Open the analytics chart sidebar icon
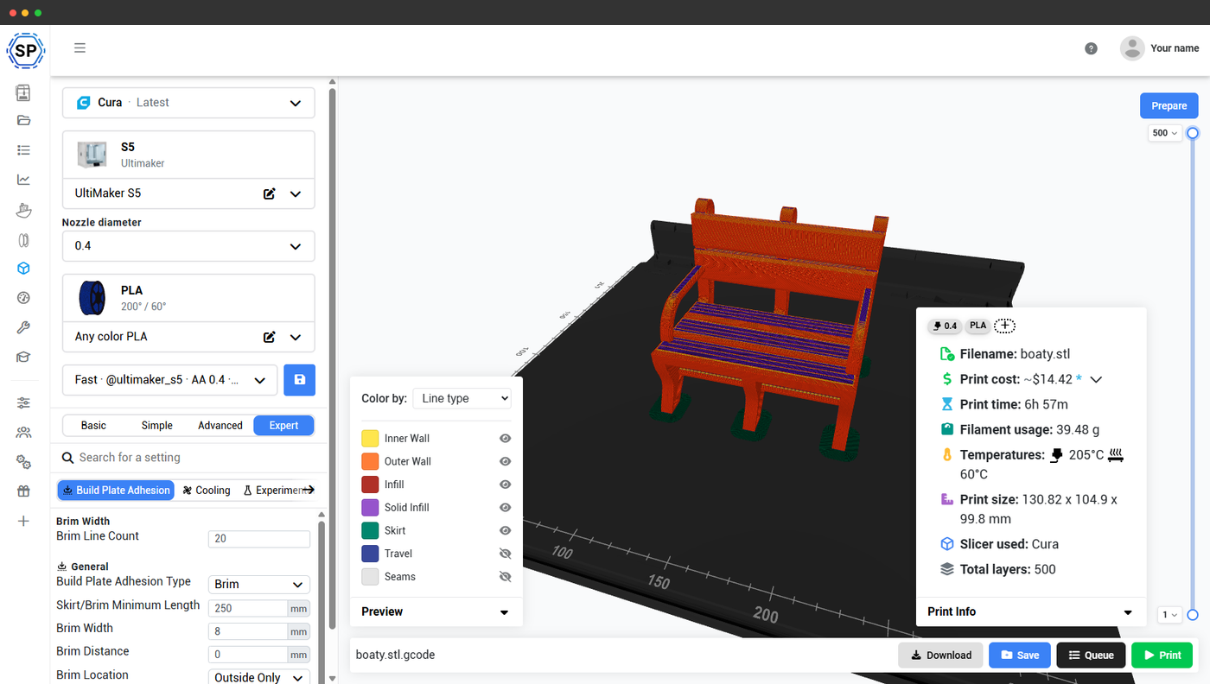Viewport: 1210px width, 684px height. pyautogui.click(x=23, y=180)
